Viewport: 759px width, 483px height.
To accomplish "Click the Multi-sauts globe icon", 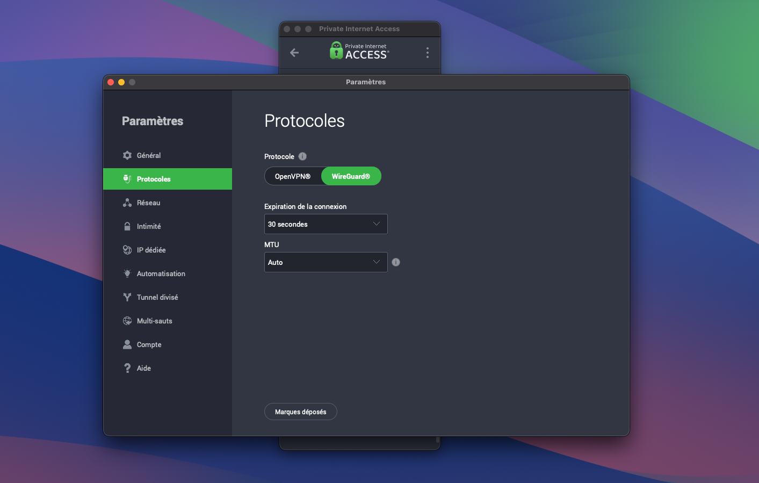I will click(127, 321).
